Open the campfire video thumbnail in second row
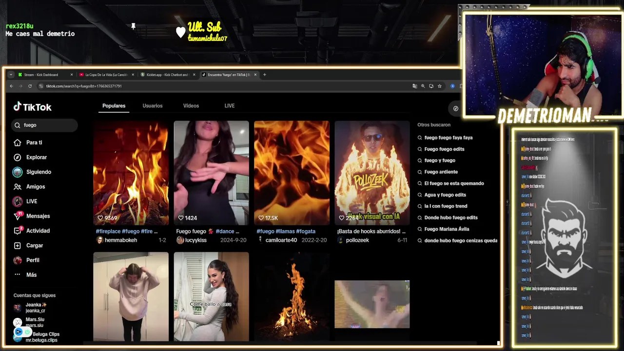This screenshot has height=351, width=624. click(292, 296)
